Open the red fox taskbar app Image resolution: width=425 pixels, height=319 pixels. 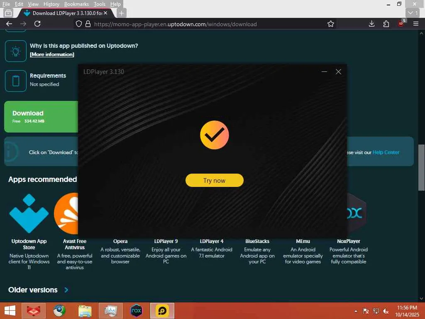[33, 311]
